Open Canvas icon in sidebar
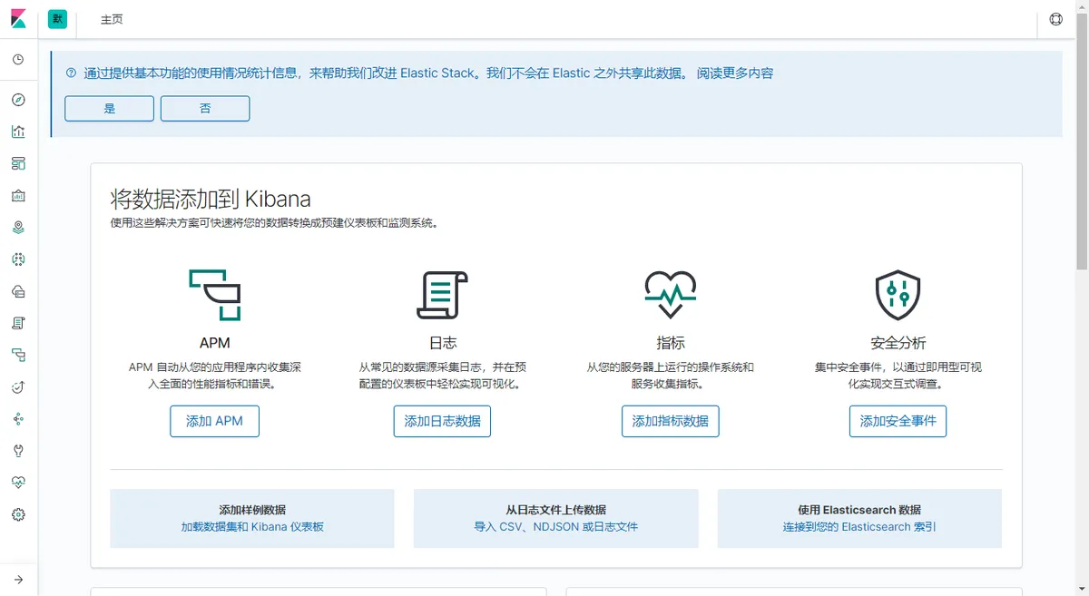This screenshot has height=596, width=1089. pos(18,195)
